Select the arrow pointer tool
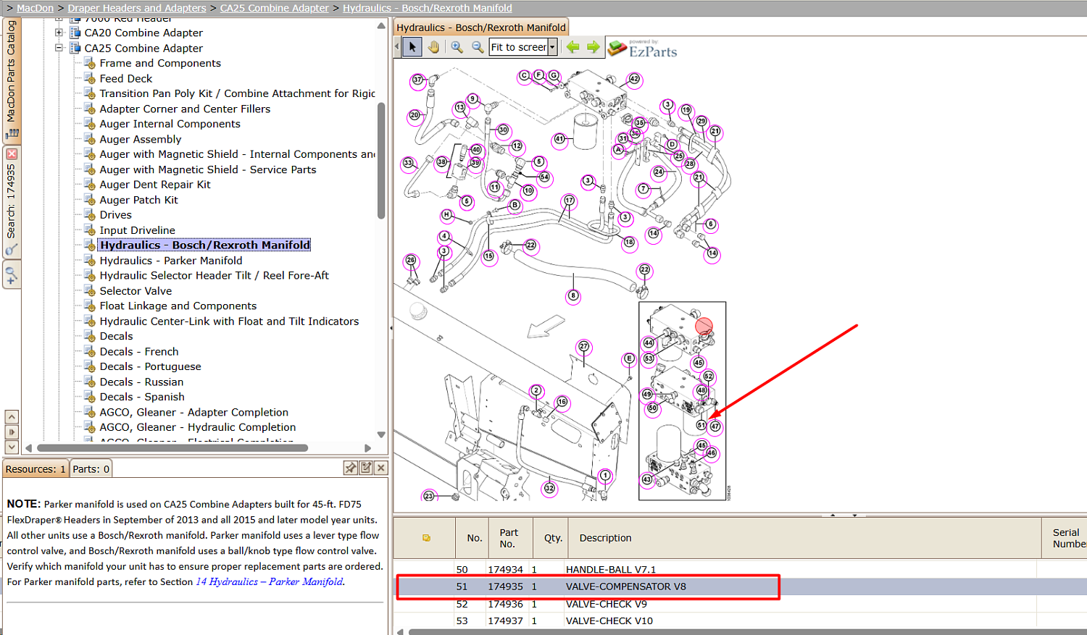Screen dimensions: 1087x635 pos(412,47)
